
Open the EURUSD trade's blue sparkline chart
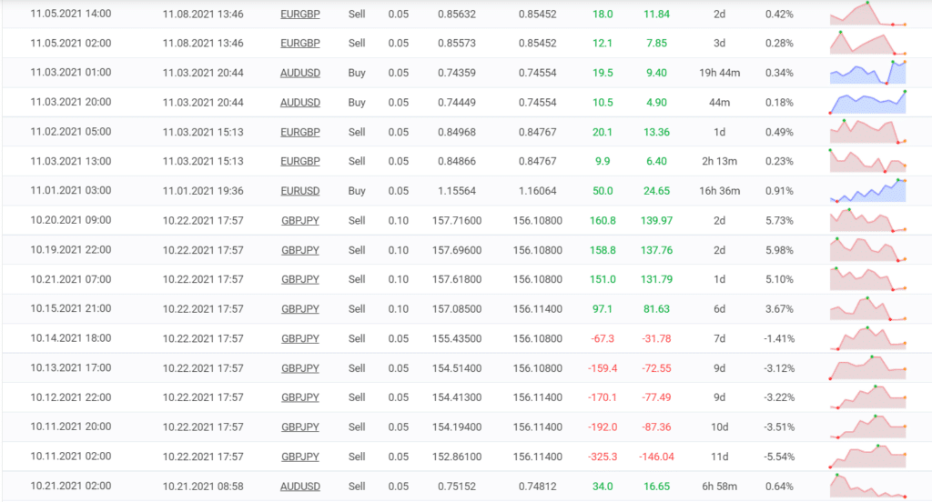pos(868,191)
